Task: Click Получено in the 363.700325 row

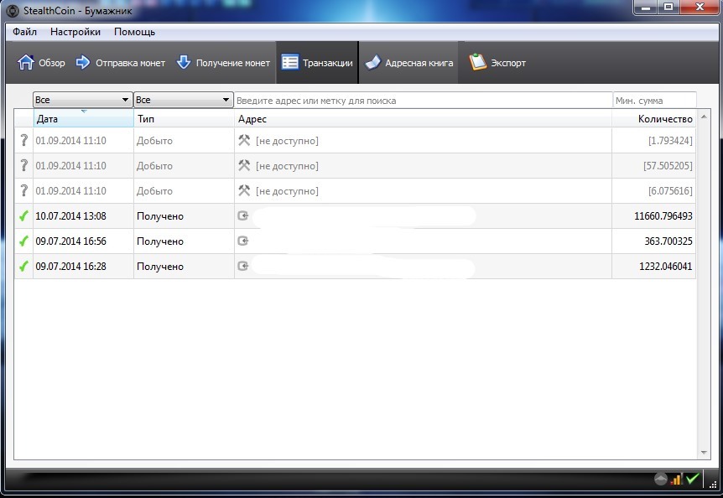Action: (x=160, y=241)
